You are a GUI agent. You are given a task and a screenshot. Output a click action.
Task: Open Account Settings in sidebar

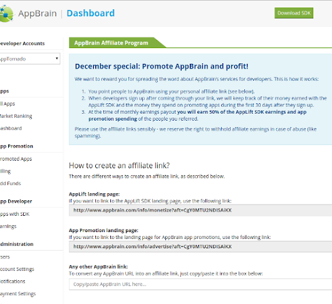(17, 269)
